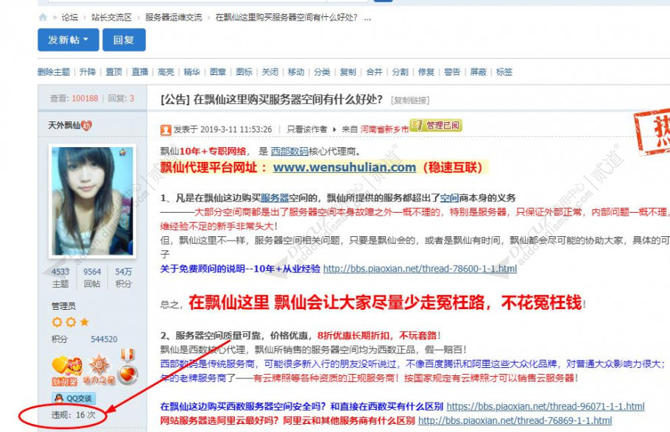
Task: Select 合并 moderation action
Action: [x=374, y=72]
